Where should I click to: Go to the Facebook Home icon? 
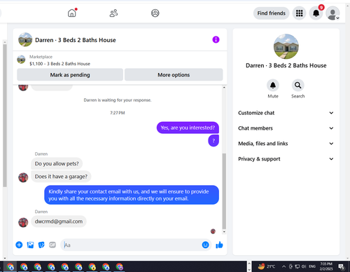(72, 13)
